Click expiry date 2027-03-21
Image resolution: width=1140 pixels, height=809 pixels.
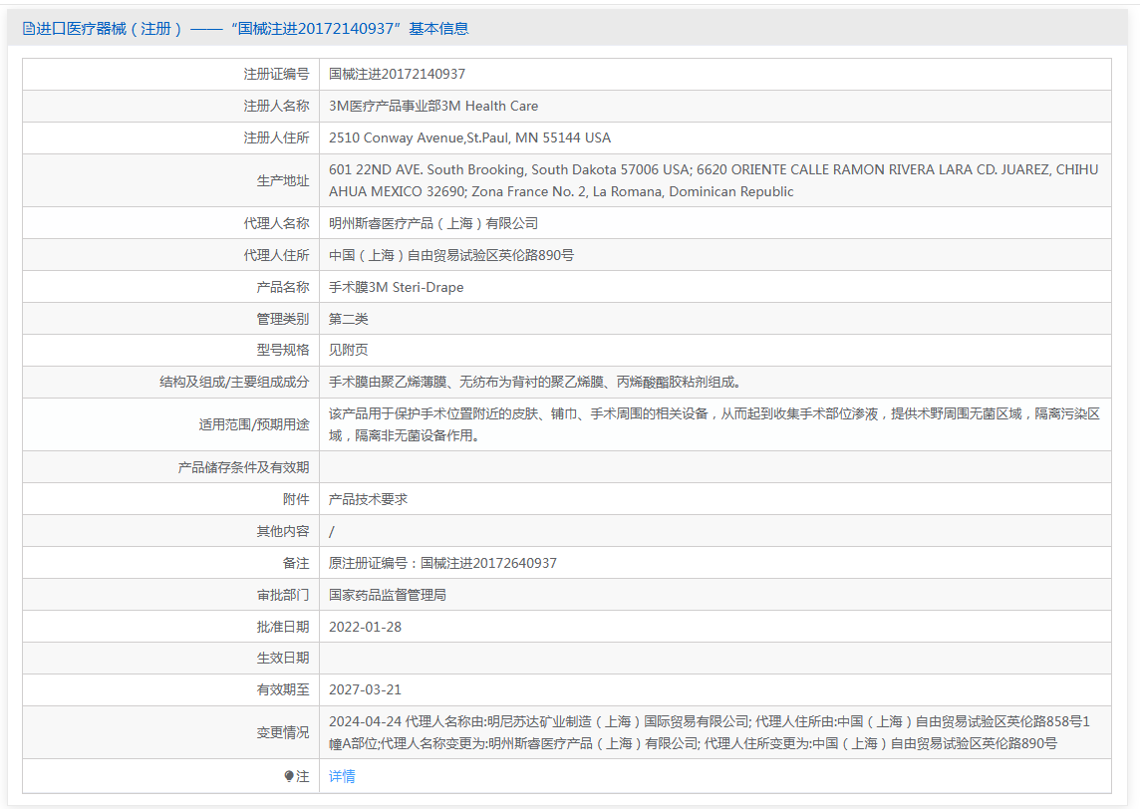tap(365, 689)
